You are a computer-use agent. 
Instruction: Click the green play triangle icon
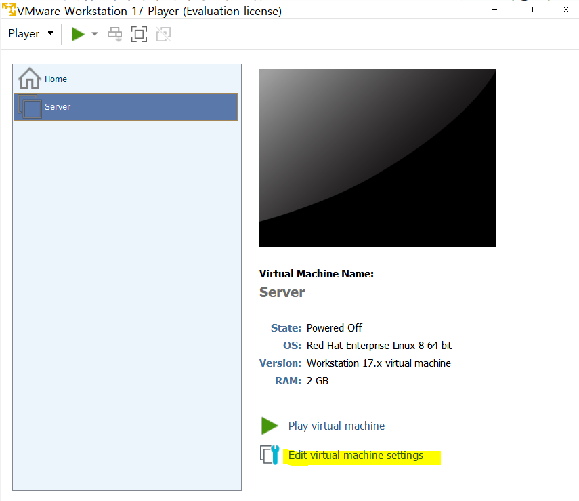pyautogui.click(x=270, y=426)
